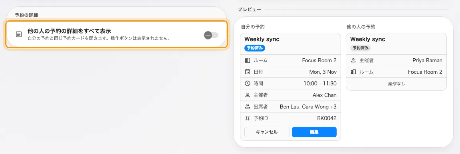The image size is (460, 154).
Task: Click Focus Room 2 in 他の人の予約 card
Action: [425, 72]
